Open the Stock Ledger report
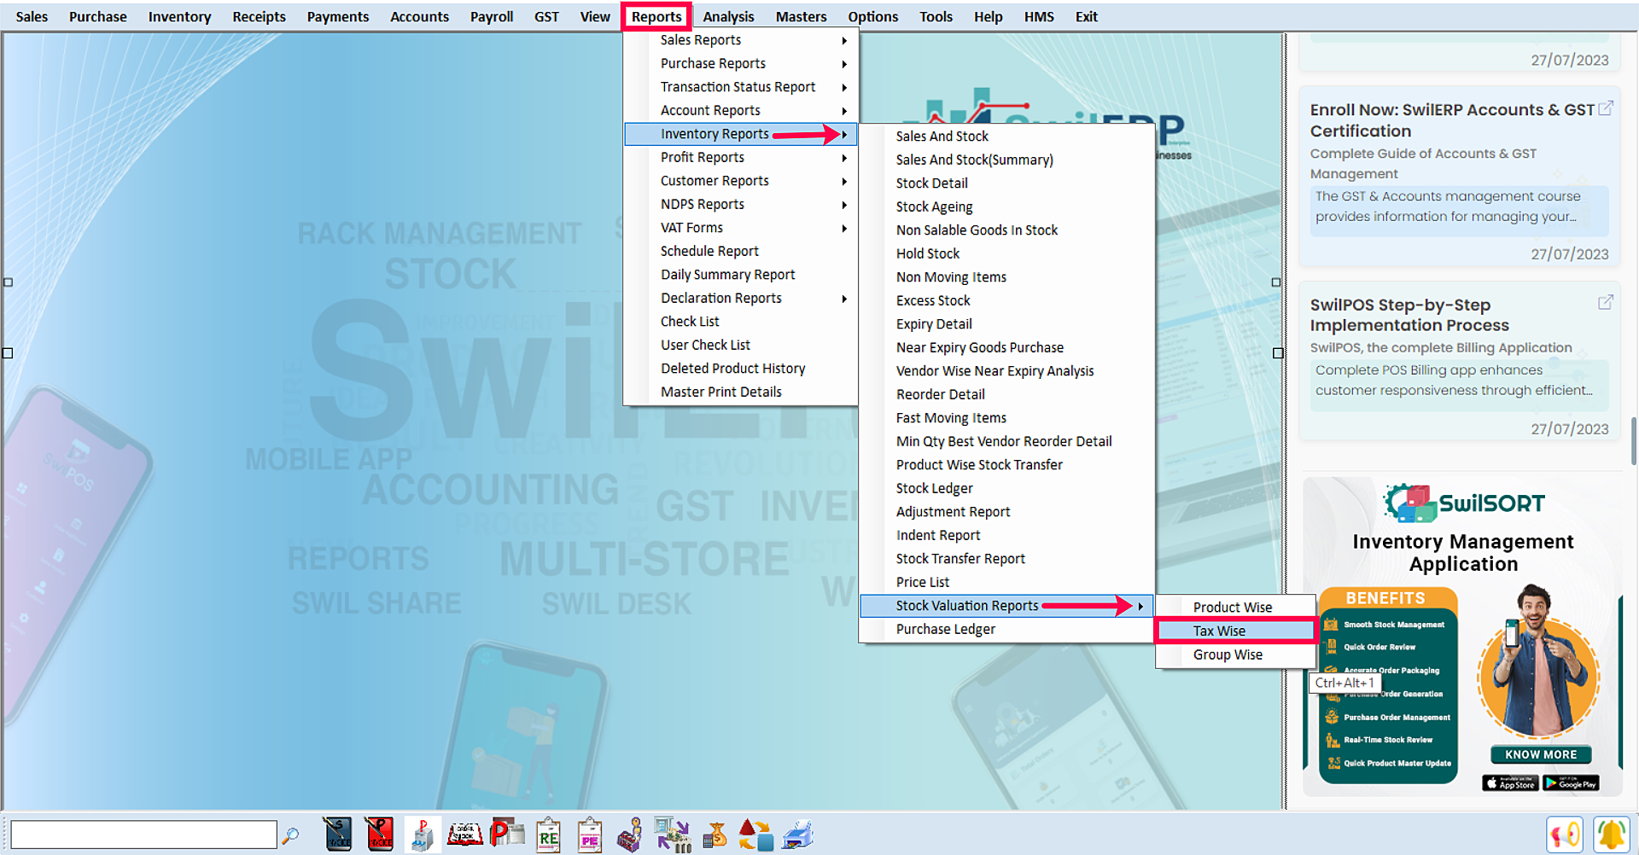Viewport: 1639px width, 855px height. [x=1006, y=488]
